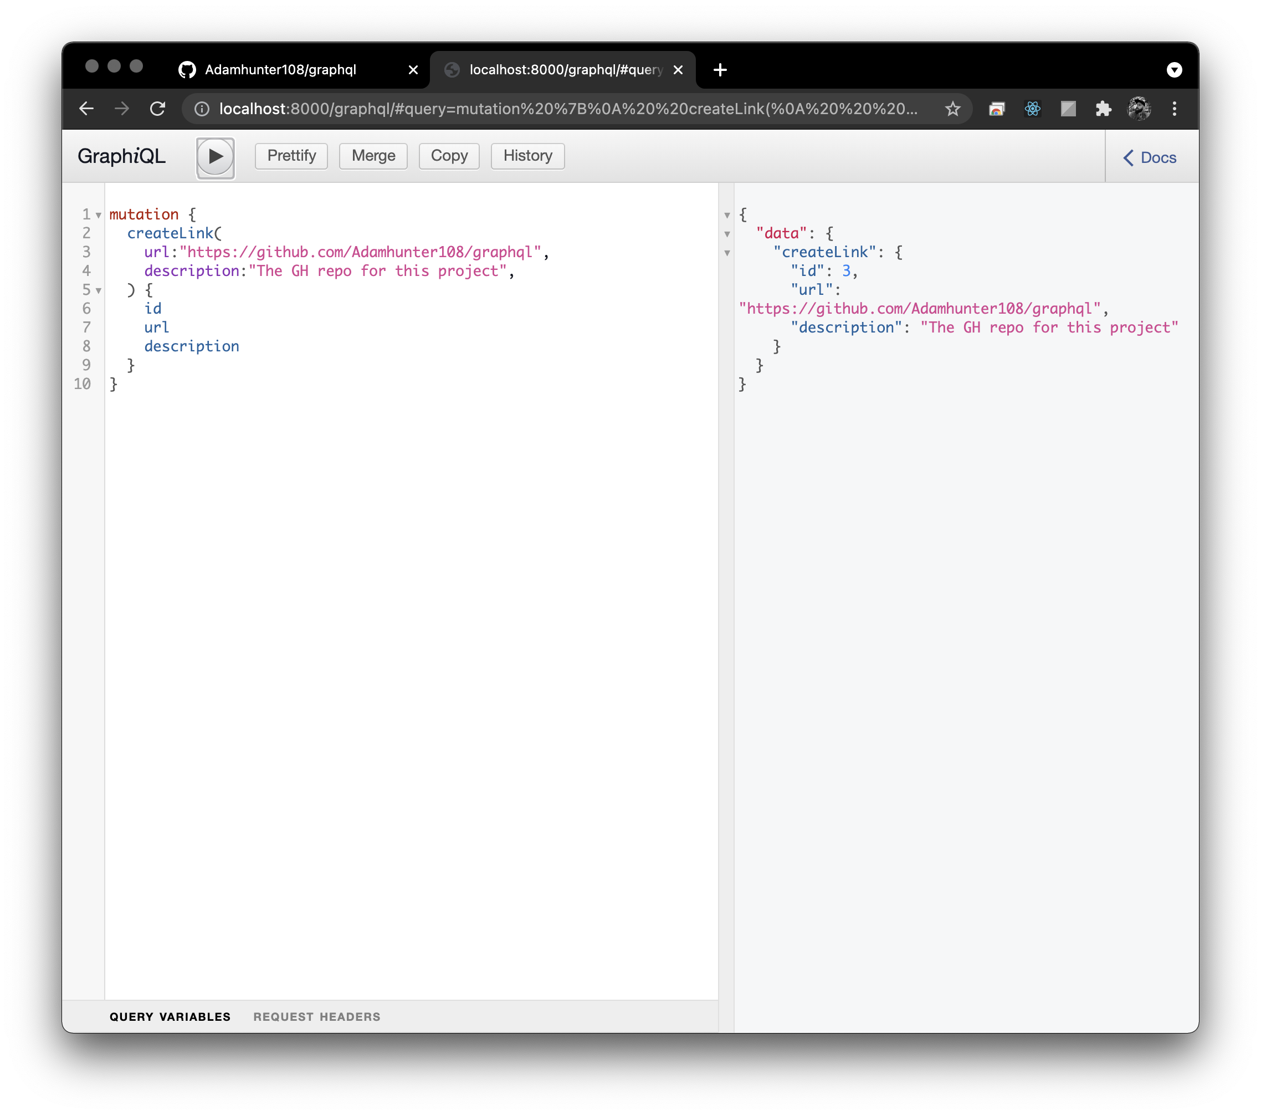Click the url field on line 7
Viewport: 1261px width, 1115px height.
[x=156, y=328]
